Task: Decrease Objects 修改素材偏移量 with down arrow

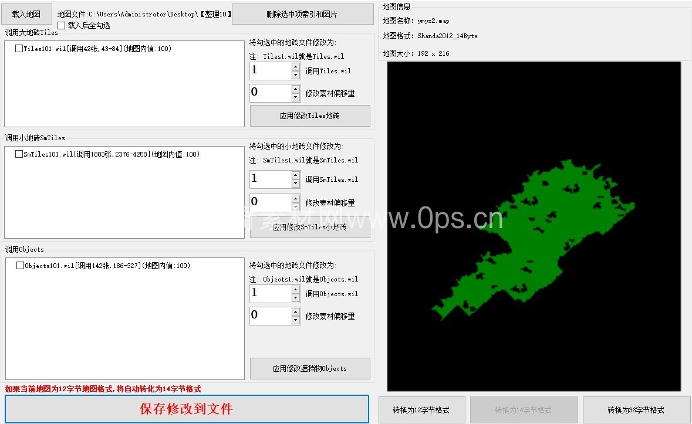Action: click(296, 320)
